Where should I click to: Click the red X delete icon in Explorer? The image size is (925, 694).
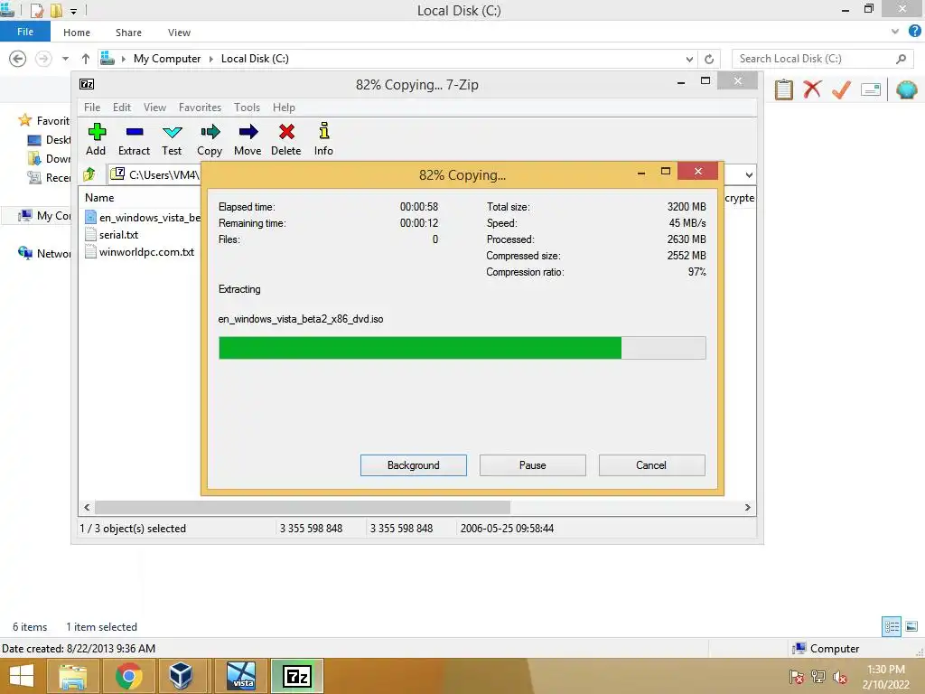pos(812,89)
